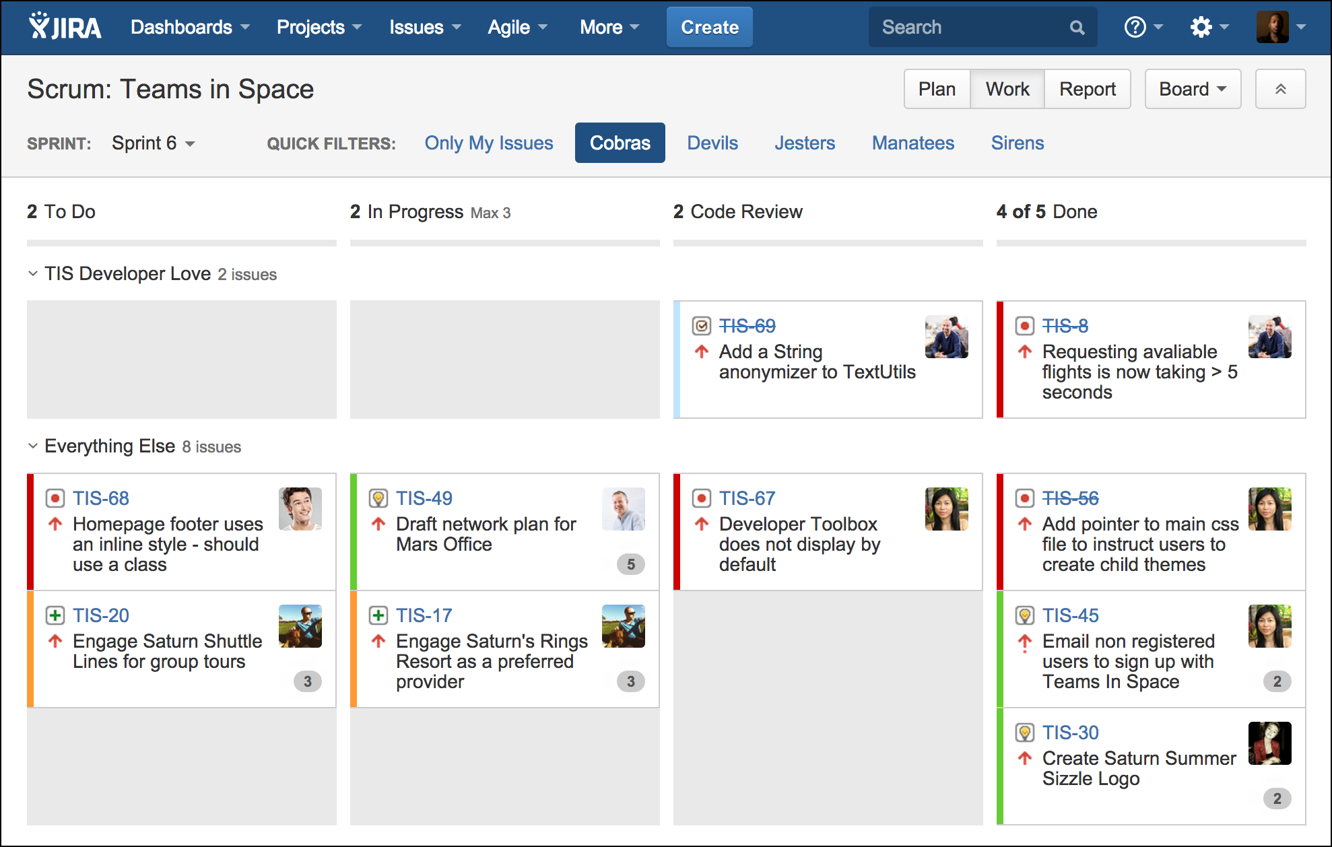Click the bug type icon on TIS-8
The image size is (1332, 847).
(1024, 326)
